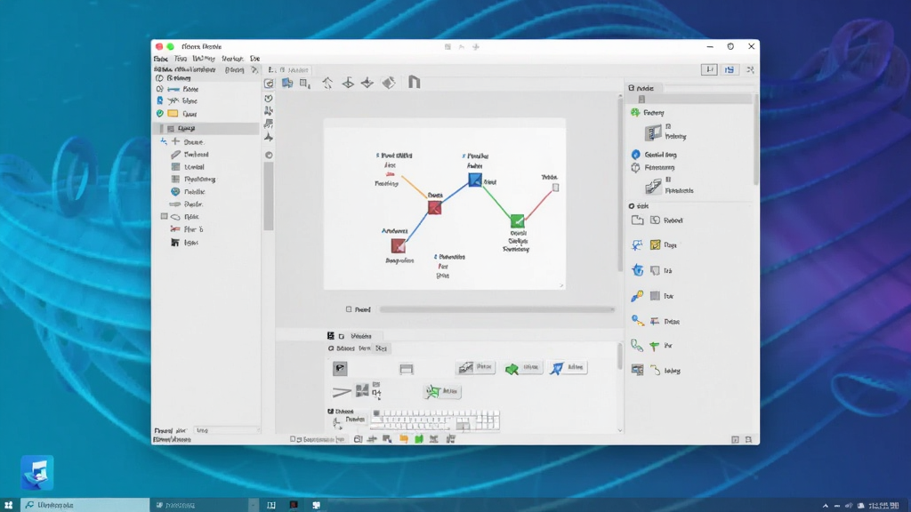Click the bottom panel button with the green scribble icon
This screenshot has width=911, height=512.
(x=442, y=392)
